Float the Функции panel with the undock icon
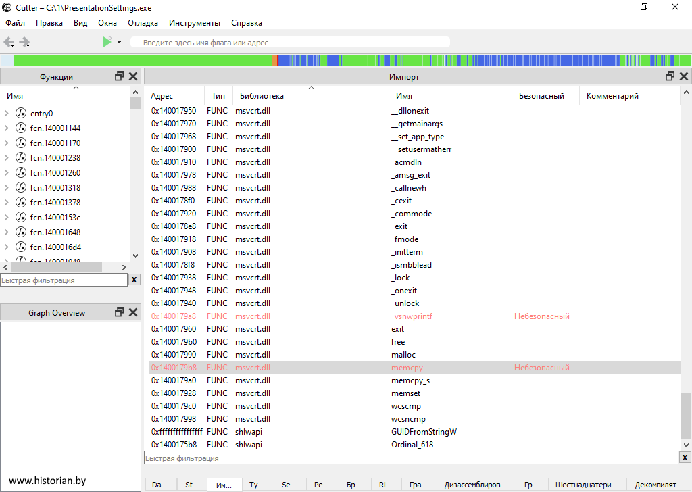 pos(120,76)
